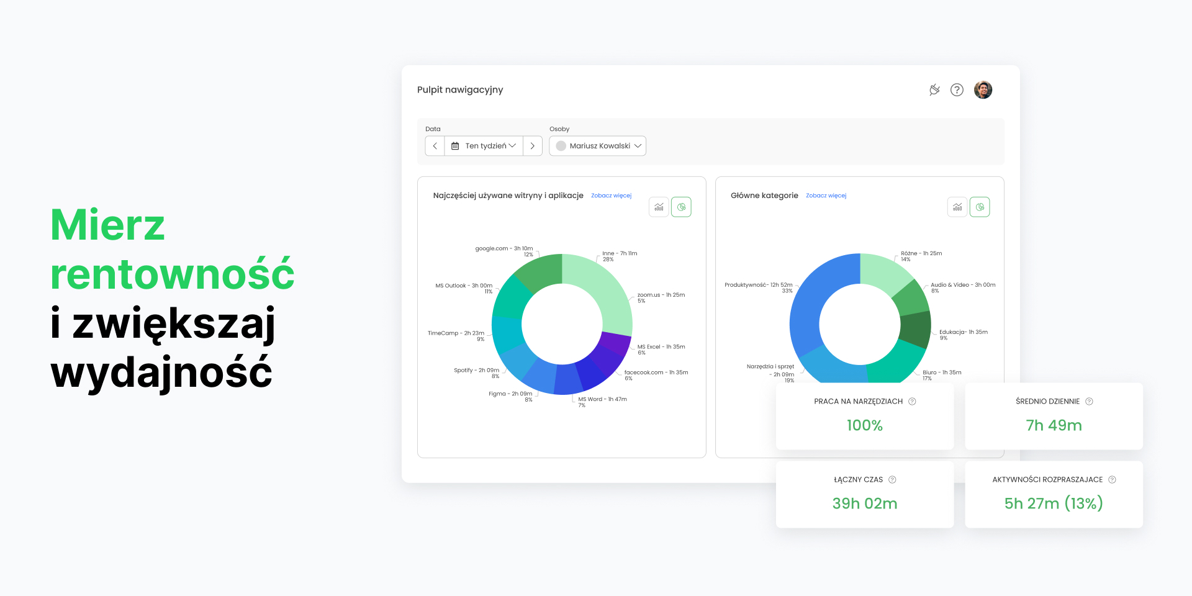Click Zobacz więcej beside Główne kategorie

tap(826, 196)
